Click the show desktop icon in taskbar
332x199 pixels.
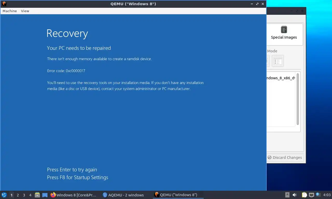45,195
